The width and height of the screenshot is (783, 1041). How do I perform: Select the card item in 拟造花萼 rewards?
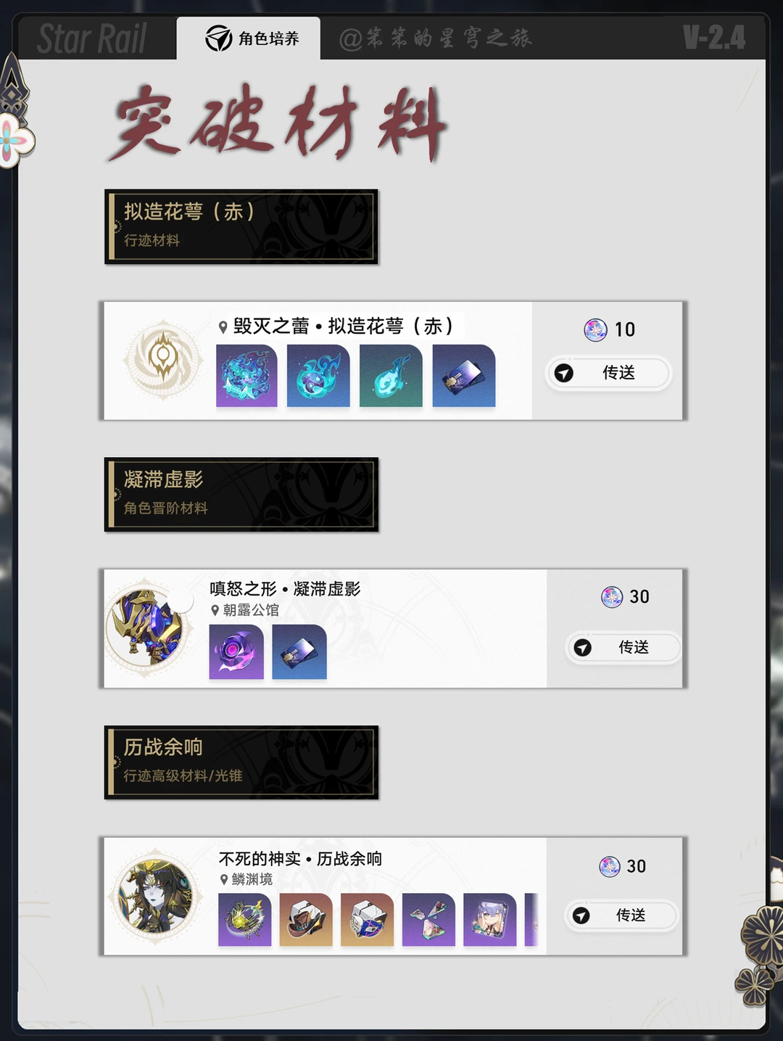click(x=464, y=376)
